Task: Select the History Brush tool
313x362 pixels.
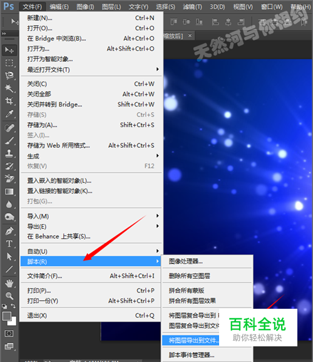Action: [9, 166]
